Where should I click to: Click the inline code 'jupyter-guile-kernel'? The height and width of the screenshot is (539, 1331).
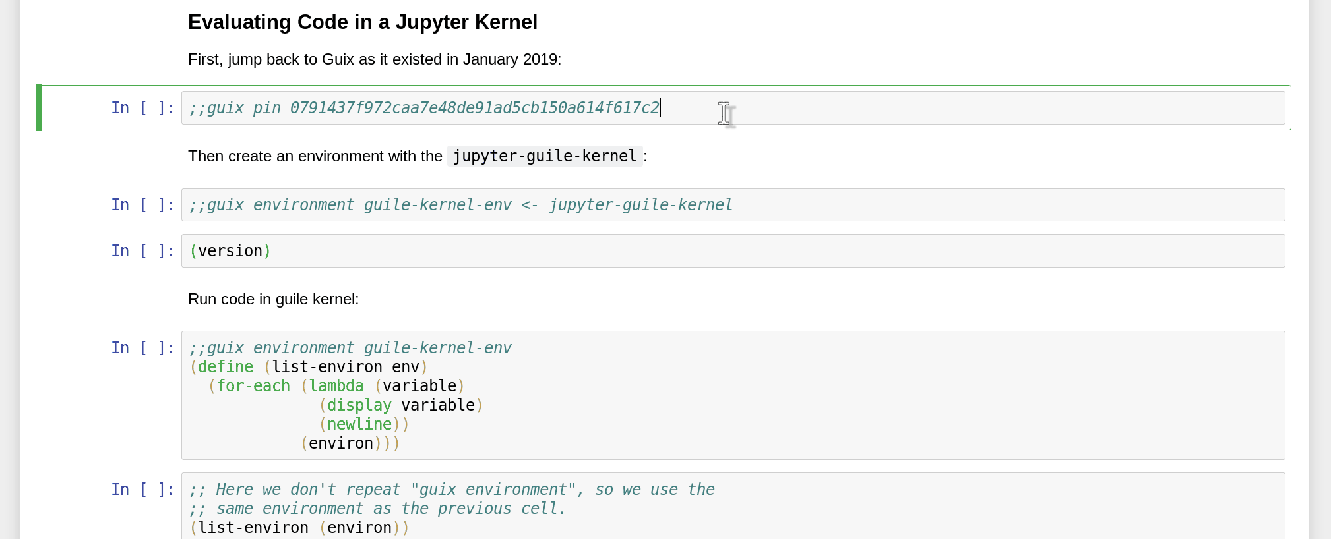545,156
